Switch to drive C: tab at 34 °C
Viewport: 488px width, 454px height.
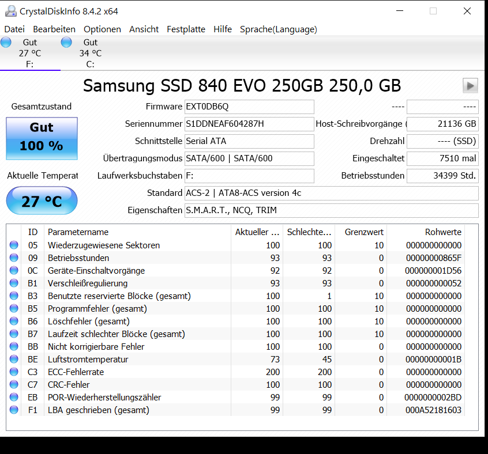(x=90, y=53)
